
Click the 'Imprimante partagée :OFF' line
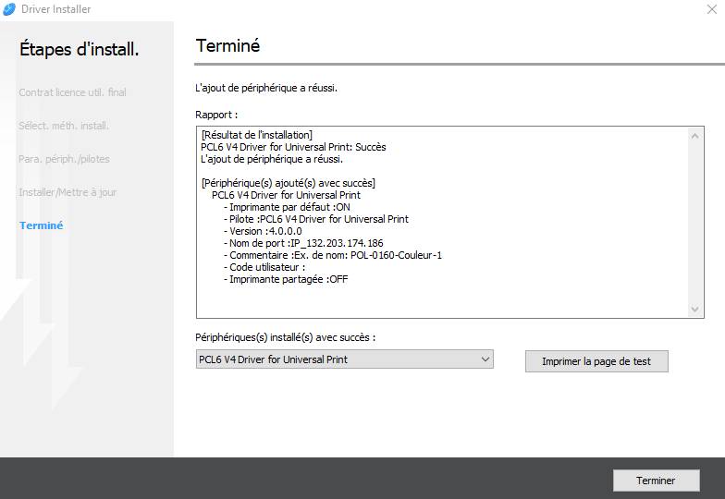[289, 279]
